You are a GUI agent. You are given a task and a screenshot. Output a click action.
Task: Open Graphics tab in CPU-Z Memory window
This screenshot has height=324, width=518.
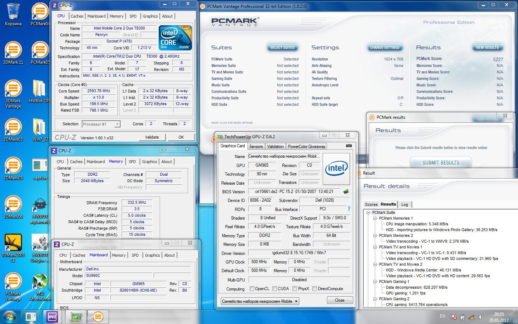point(149,162)
